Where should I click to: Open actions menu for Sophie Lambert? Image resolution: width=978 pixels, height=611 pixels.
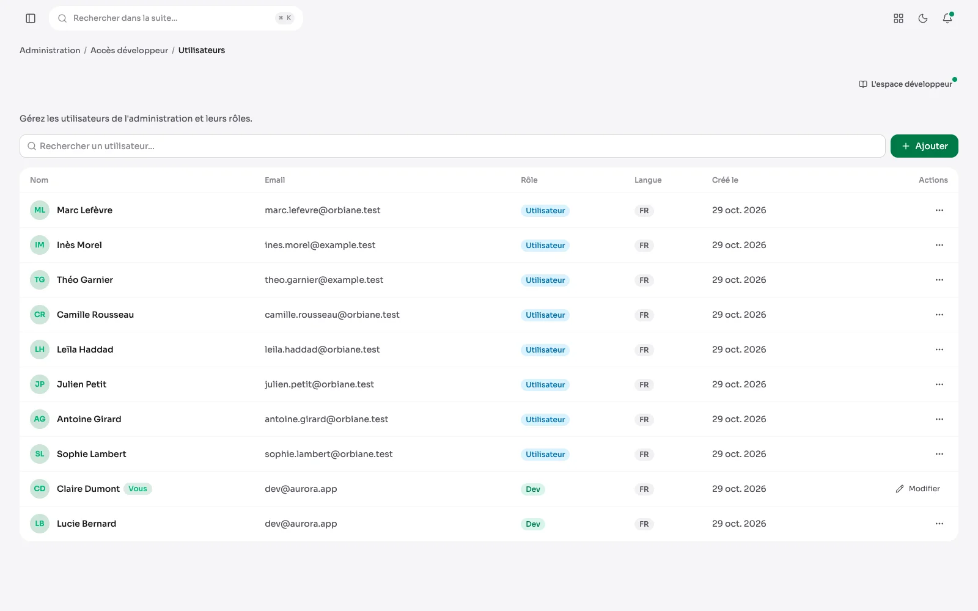pyautogui.click(x=939, y=454)
